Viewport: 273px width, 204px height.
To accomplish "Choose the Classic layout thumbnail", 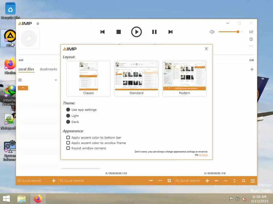I will coord(89,79).
